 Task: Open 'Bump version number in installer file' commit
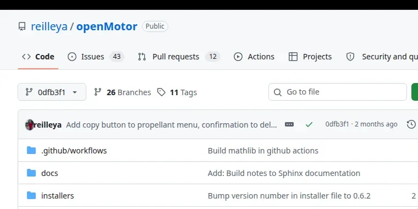(x=289, y=196)
